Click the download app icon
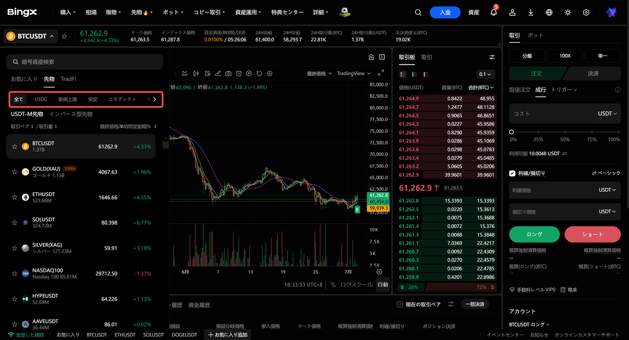This screenshot has height=340, width=629. [x=531, y=12]
